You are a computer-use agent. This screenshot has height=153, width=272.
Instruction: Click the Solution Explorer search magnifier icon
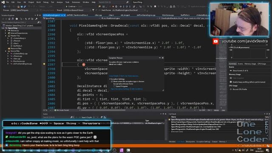pos(38,23)
